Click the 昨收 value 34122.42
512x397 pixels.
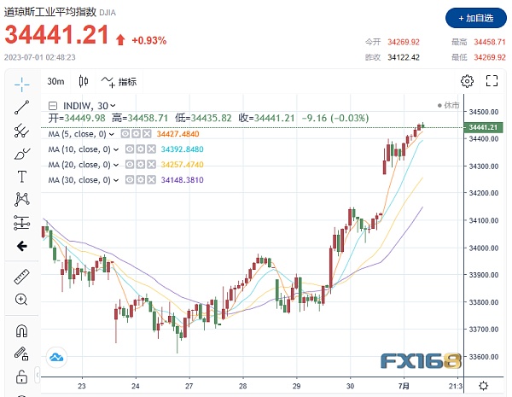point(404,57)
